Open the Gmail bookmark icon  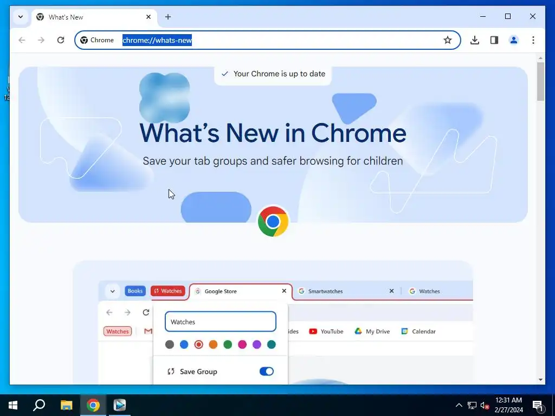(x=149, y=331)
